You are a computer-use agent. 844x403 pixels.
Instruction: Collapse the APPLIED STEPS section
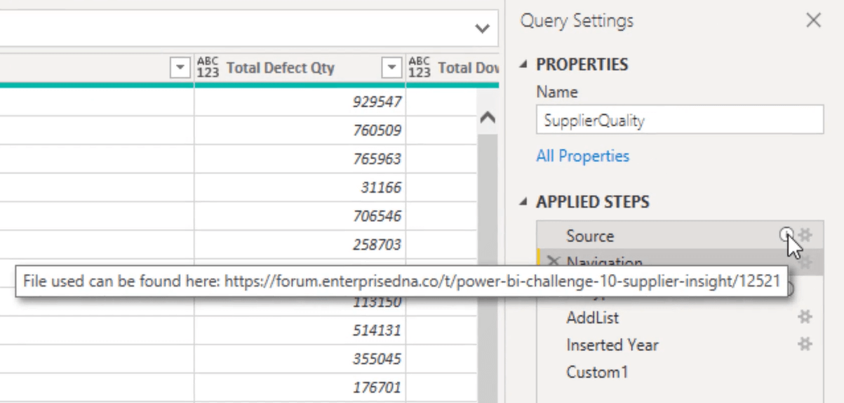coord(524,202)
